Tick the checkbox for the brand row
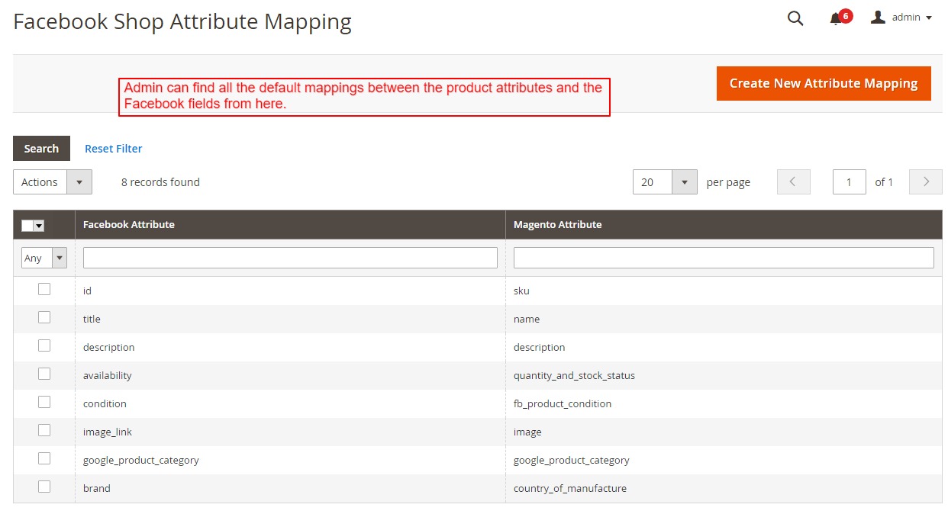948x514 pixels. (x=44, y=487)
